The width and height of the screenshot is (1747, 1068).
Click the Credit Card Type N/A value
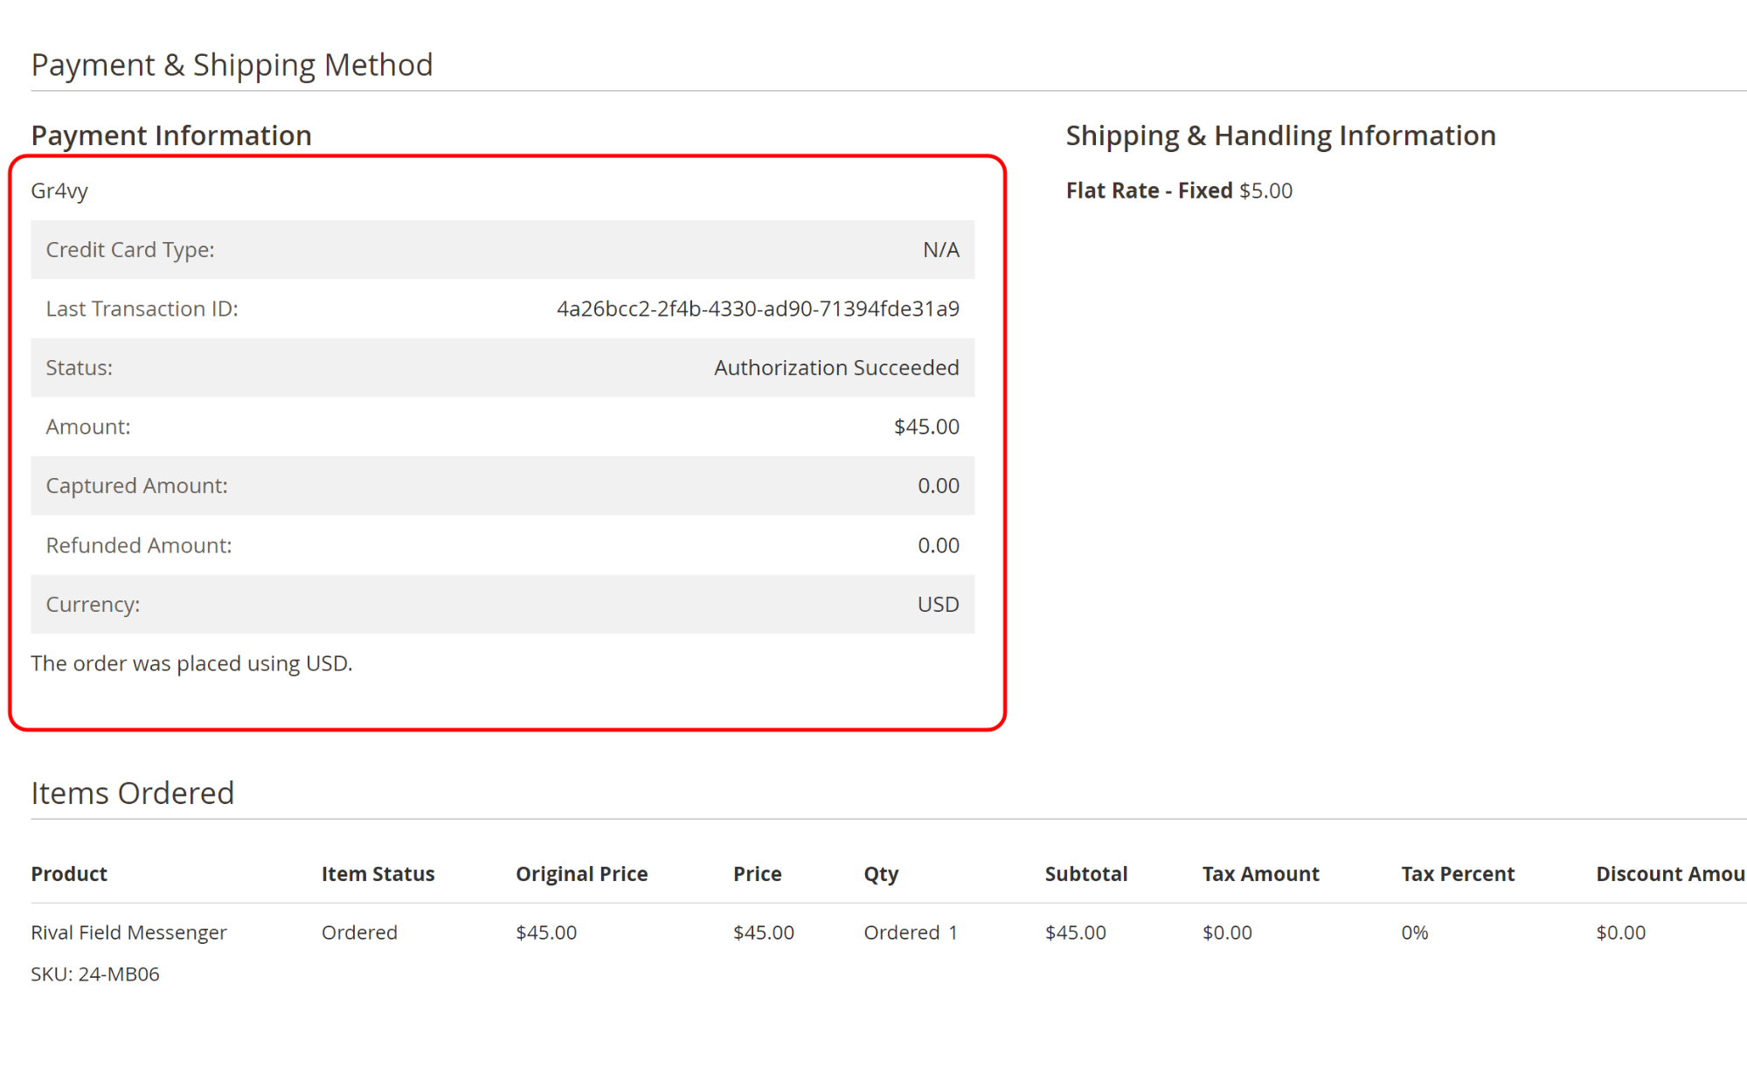pyautogui.click(x=940, y=250)
